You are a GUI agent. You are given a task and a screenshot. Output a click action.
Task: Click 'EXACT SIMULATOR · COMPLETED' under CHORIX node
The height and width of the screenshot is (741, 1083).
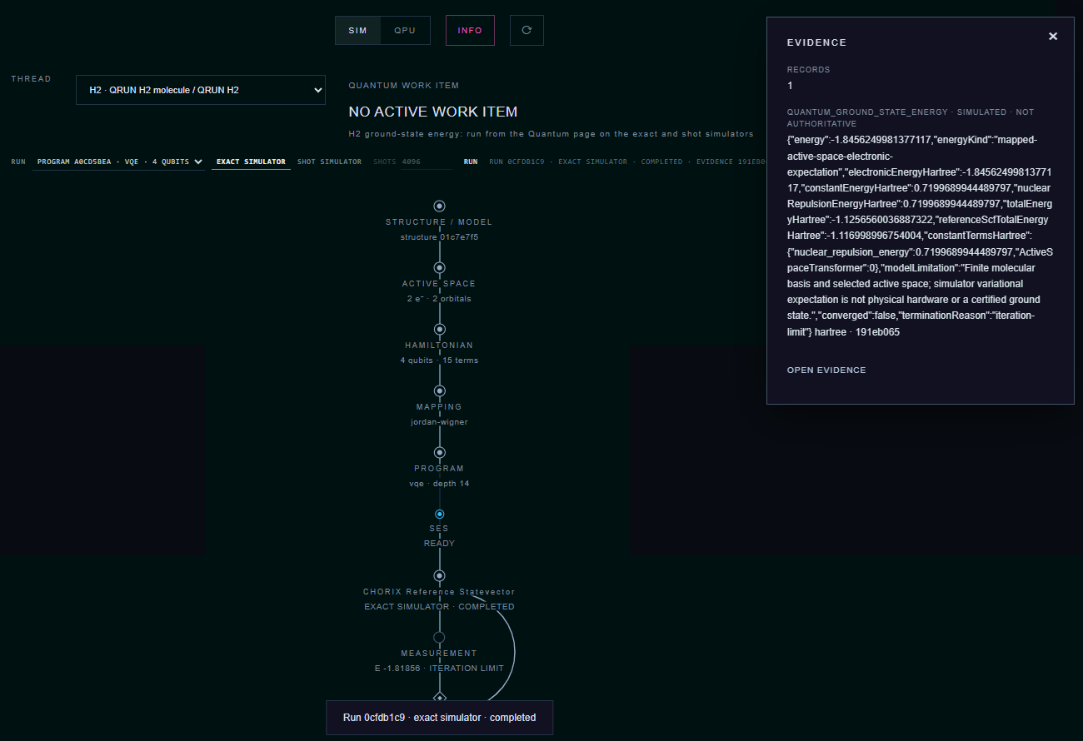[439, 607]
